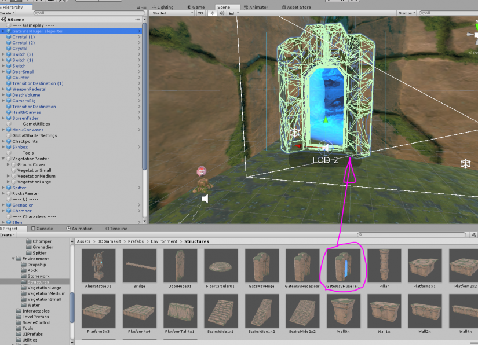Screen dimensions: 478x345
Task: Expand the Environment folder in the Project tree
Action: click(x=14, y=259)
